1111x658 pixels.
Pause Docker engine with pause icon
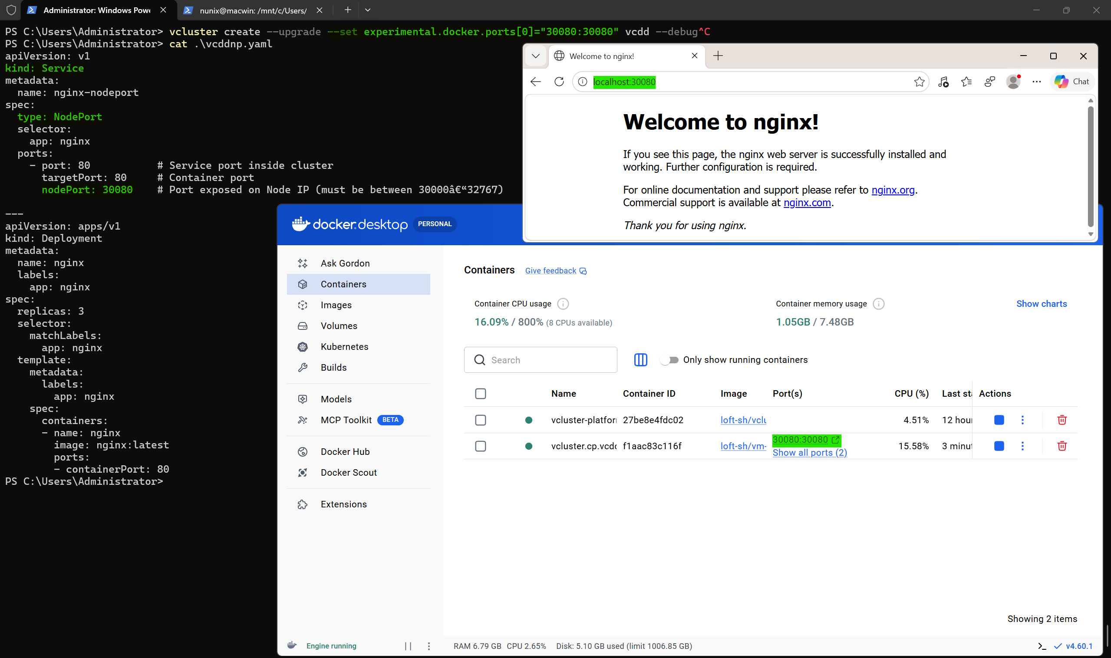coord(408,646)
